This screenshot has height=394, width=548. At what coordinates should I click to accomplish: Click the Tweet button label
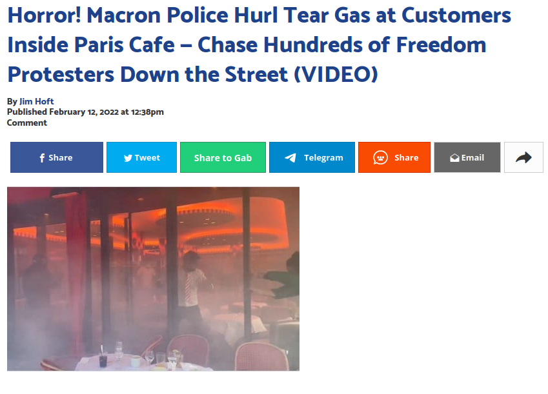tap(147, 158)
